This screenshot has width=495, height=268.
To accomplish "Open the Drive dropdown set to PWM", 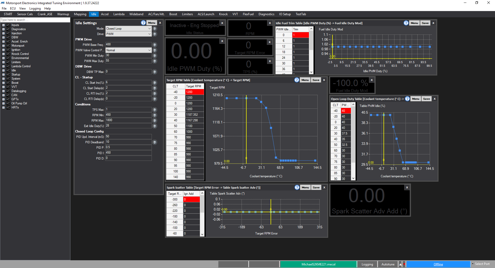I will 128,34.
